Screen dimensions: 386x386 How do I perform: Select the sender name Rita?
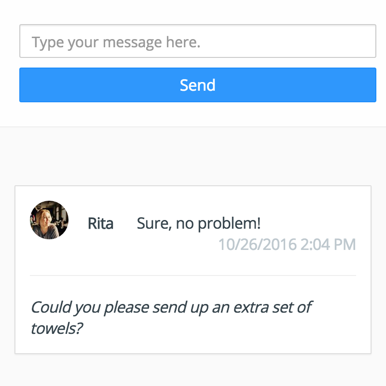pyautogui.click(x=100, y=223)
